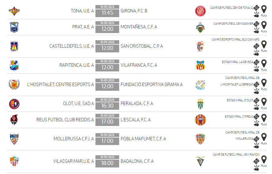Open route pin for Estadi La Devesa
The width and height of the screenshot is (272, 174).
coord(264,63)
